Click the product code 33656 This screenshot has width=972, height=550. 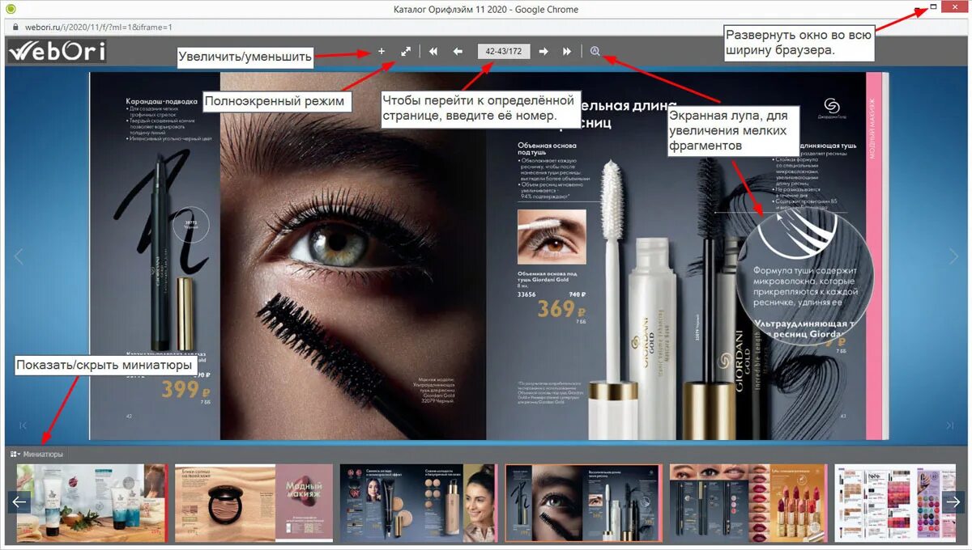(x=526, y=294)
